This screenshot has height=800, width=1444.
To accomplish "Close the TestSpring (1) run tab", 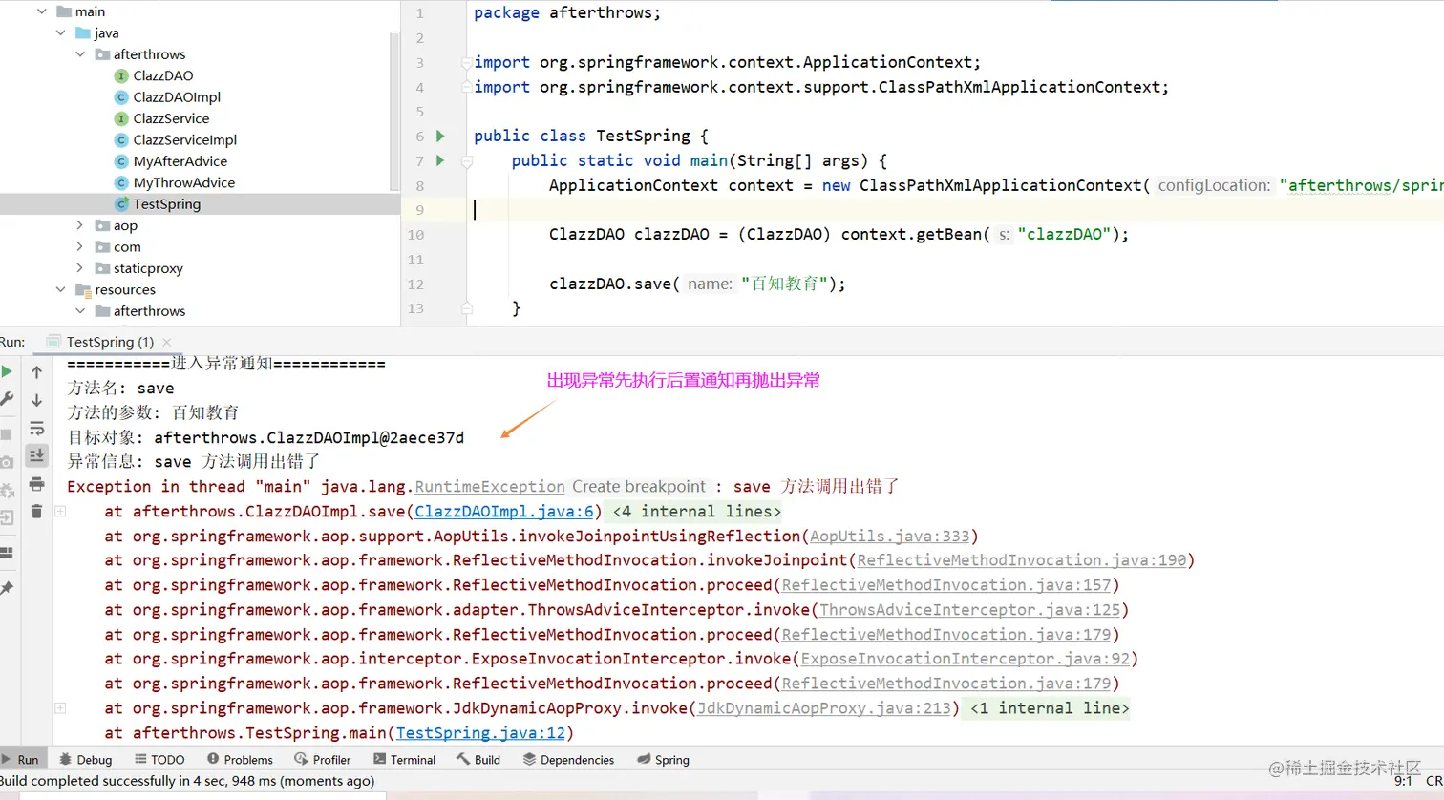I will (167, 342).
